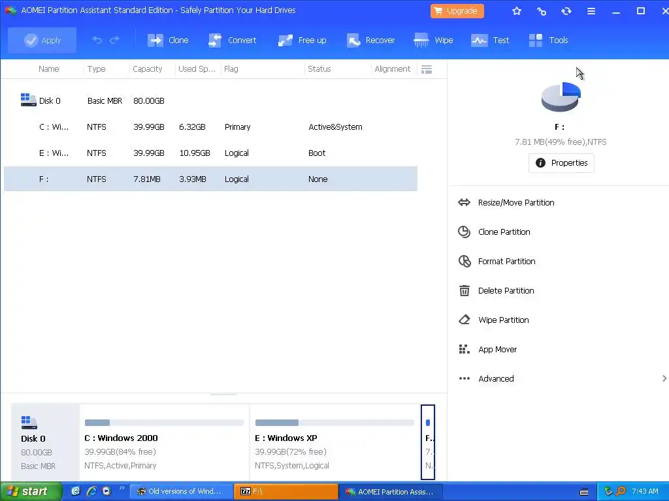Click 39.99GB capacity of C: row
The height and width of the screenshot is (501, 669).
[149, 127]
